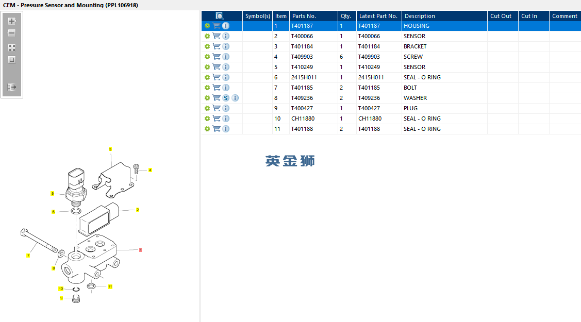The width and height of the screenshot is (581, 322).
Task: Click T401188 in Latest Part No. column
Action: coord(369,129)
